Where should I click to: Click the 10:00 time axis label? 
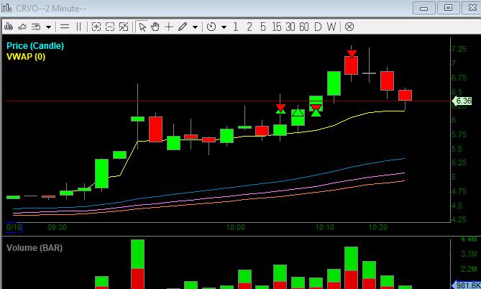[x=236, y=227]
